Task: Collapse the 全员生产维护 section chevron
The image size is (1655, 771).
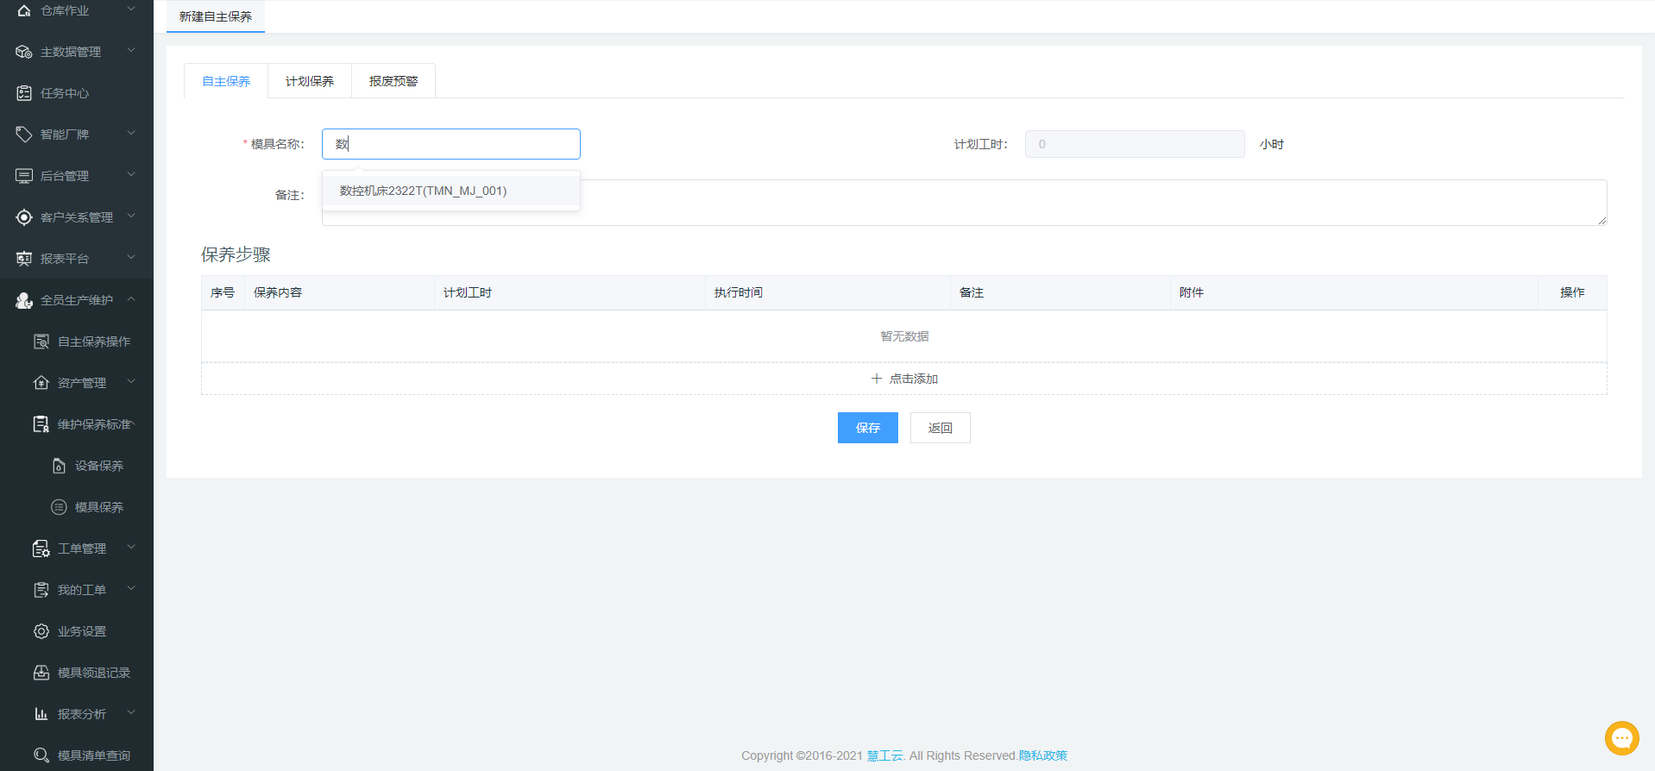Action: point(131,299)
